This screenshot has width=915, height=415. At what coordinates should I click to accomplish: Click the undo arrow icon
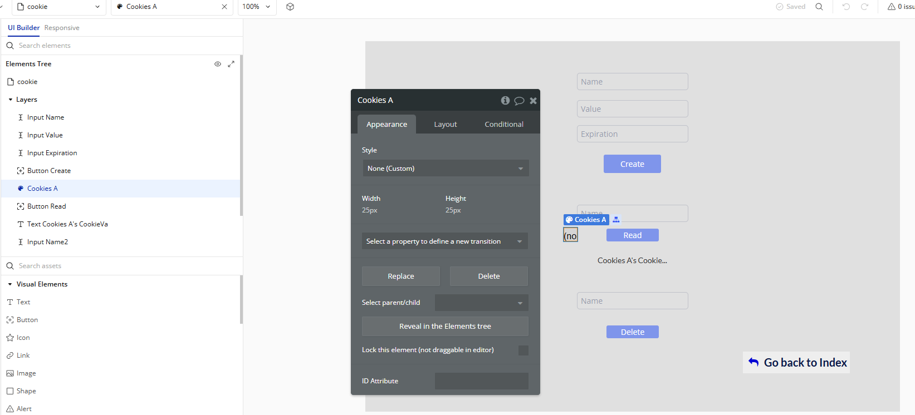(x=846, y=7)
